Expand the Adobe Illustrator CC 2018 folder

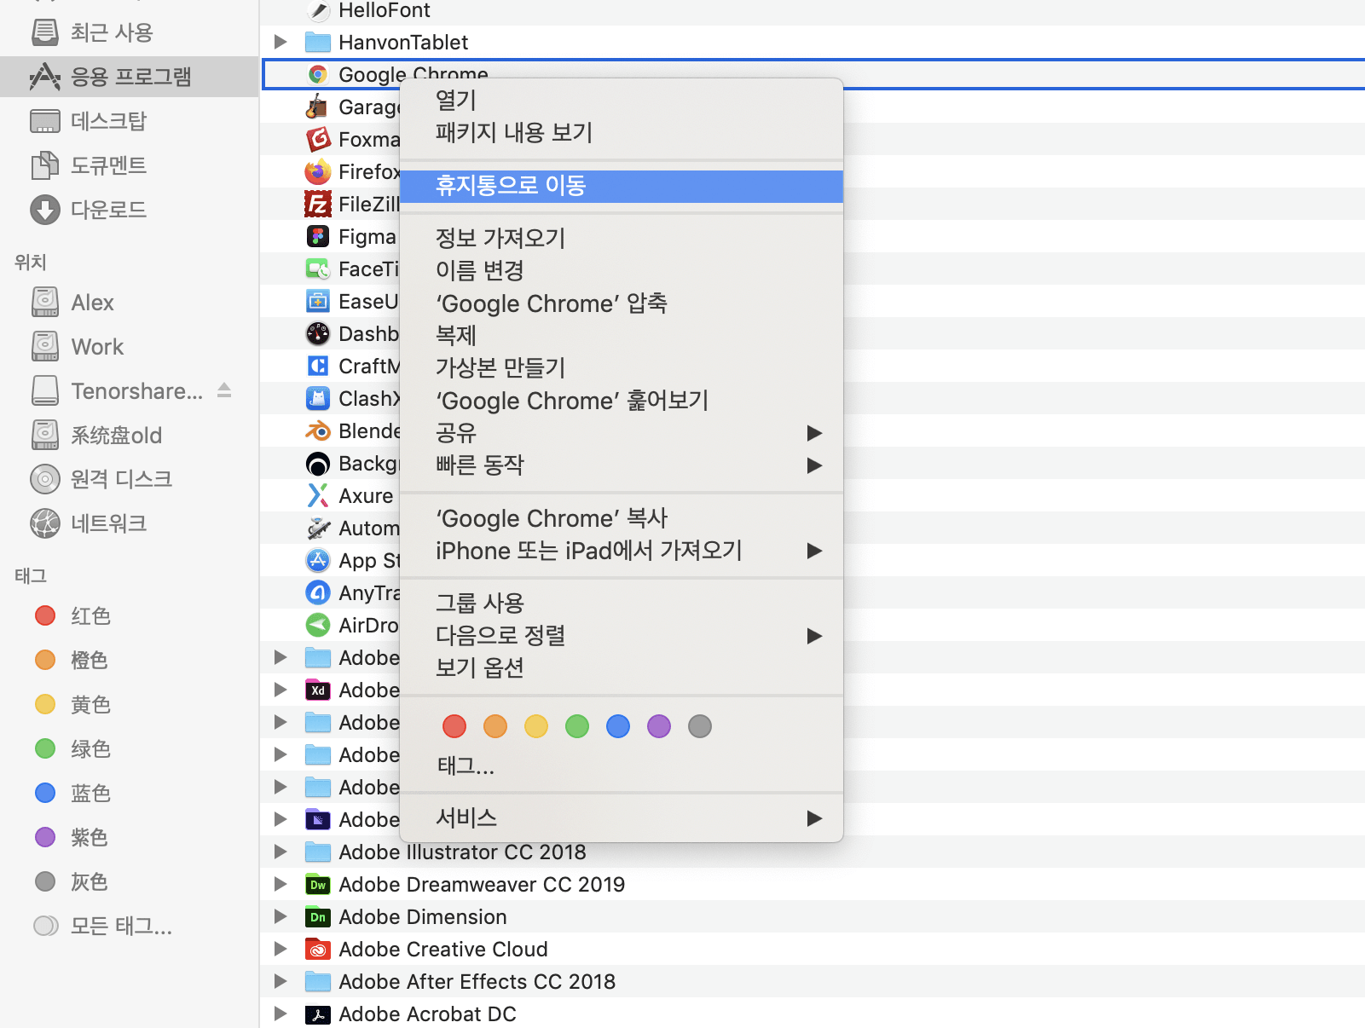[280, 852]
